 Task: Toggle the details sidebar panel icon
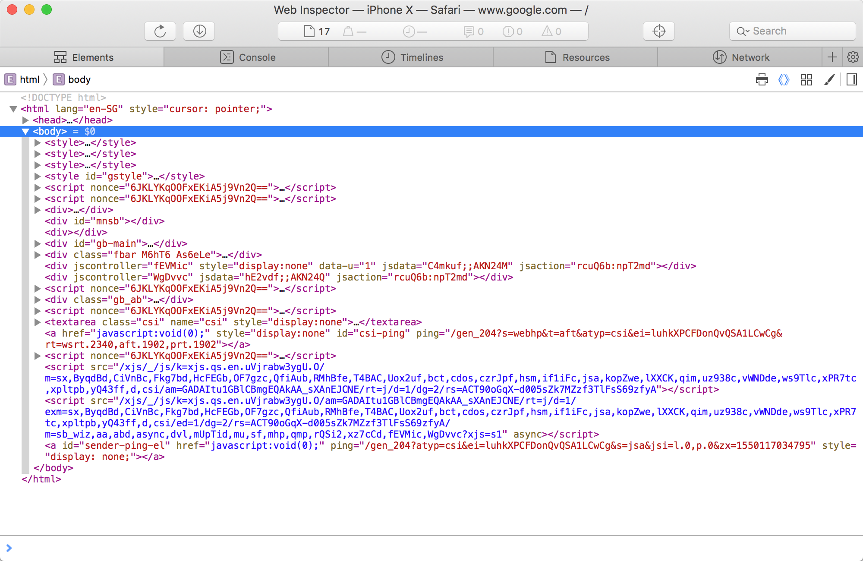[852, 79]
